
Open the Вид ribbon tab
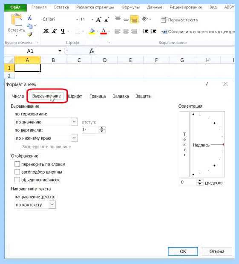pos(213,7)
